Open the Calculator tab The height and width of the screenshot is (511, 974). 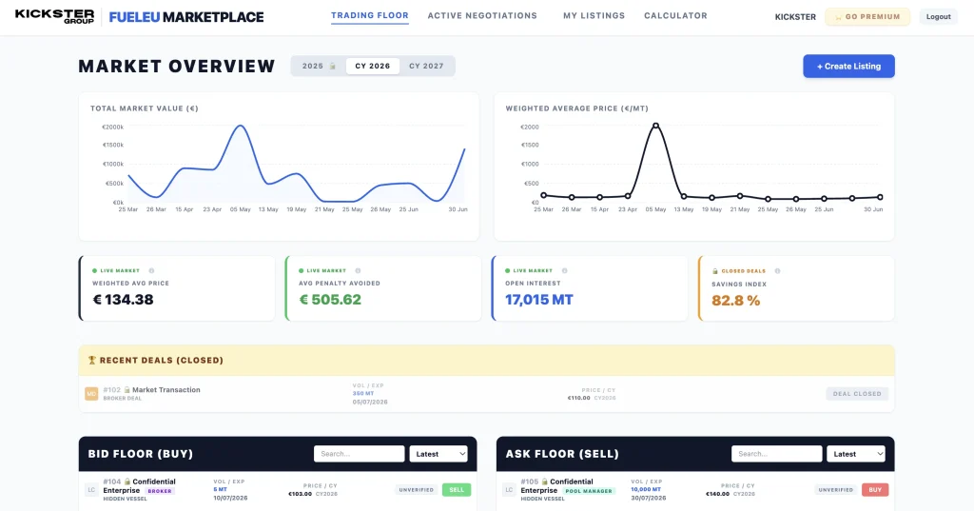(675, 15)
